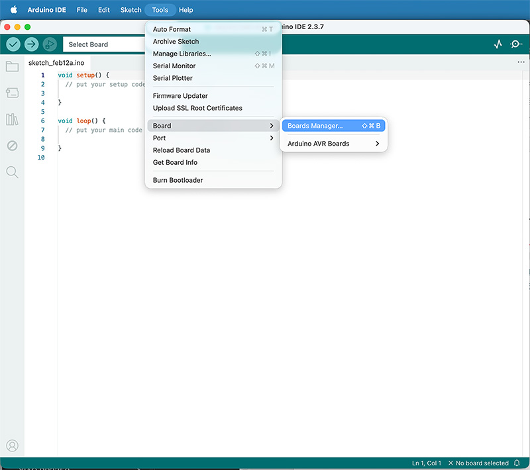
Task: Choose Archive Sketch menu item
Action: click(213, 41)
